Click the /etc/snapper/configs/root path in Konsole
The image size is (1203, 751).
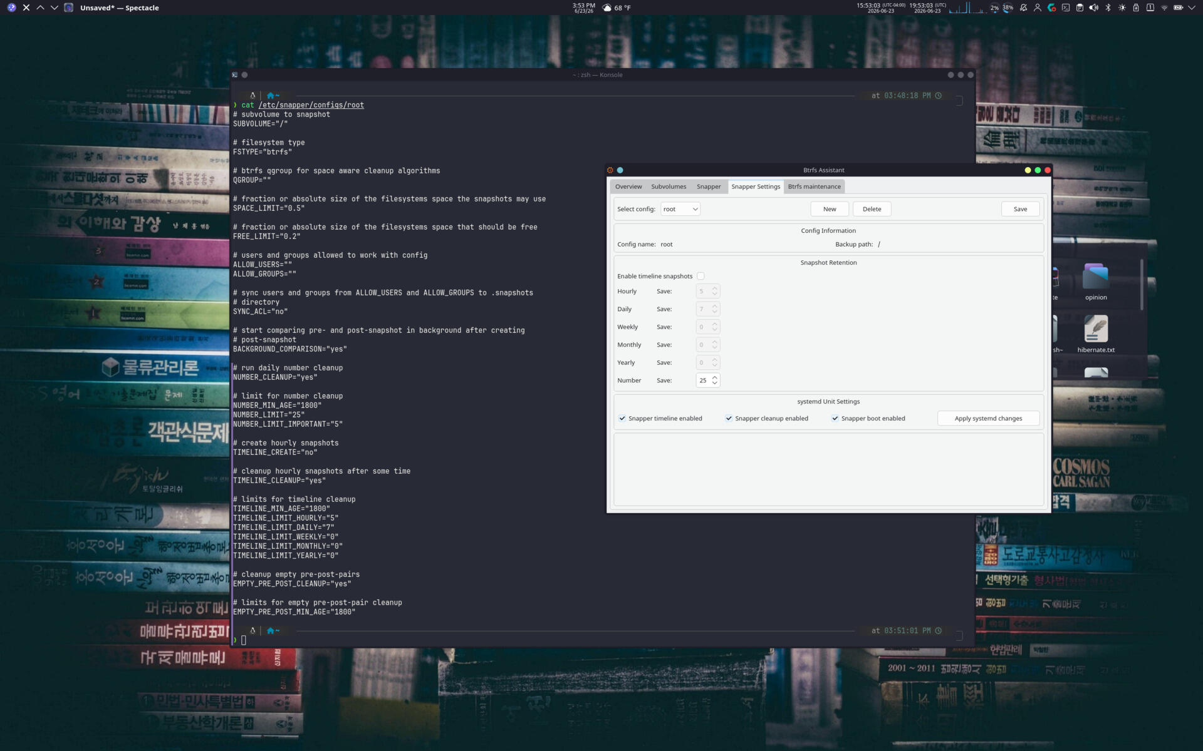[311, 105]
